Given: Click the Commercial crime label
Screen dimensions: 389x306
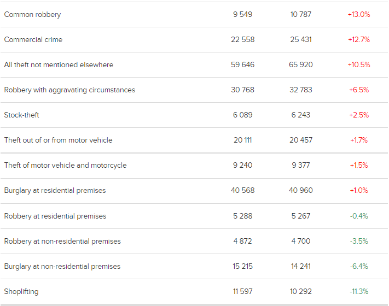Looking at the screenshot, I should click(33, 40).
